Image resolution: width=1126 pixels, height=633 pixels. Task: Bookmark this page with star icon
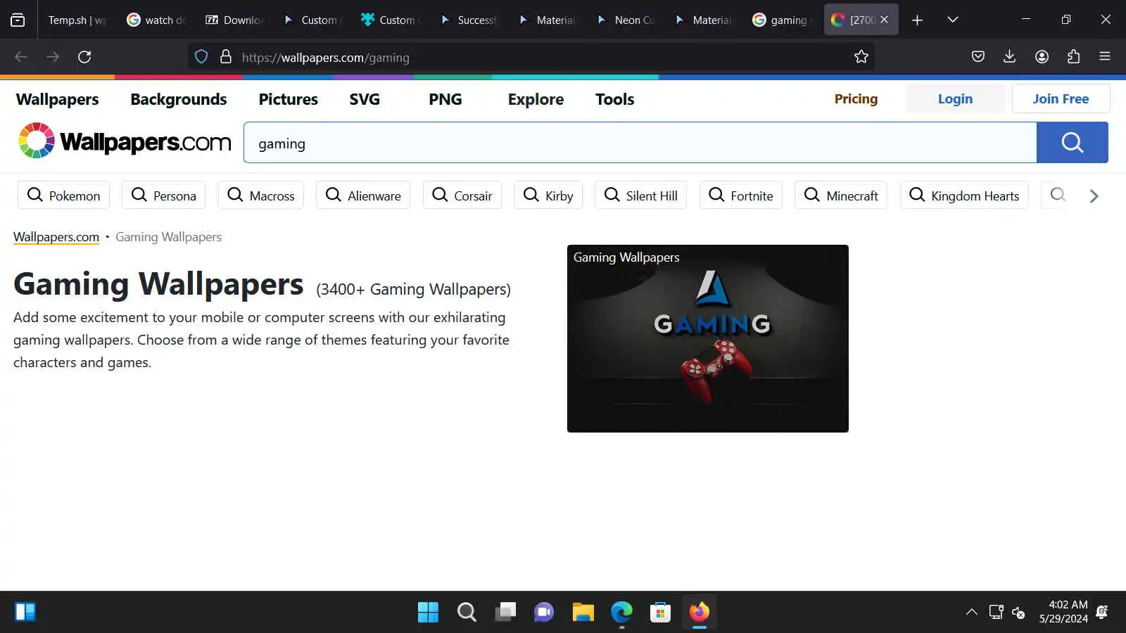tap(861, 57)
